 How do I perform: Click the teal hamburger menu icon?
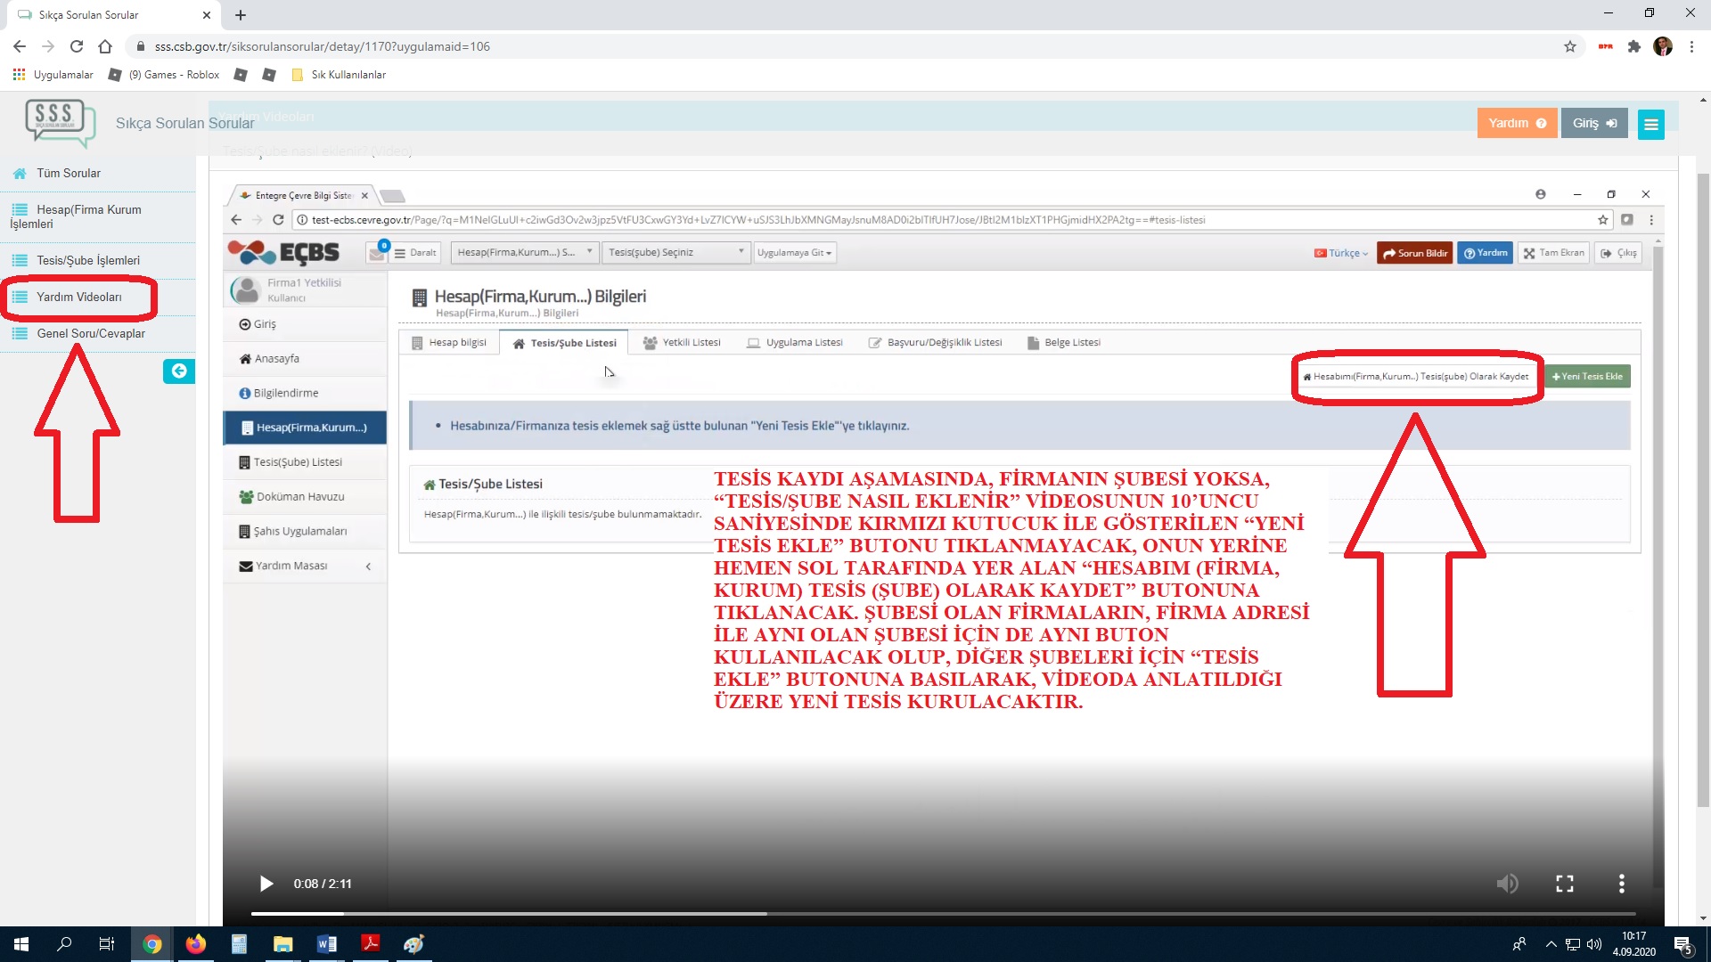click(1650, 125)
